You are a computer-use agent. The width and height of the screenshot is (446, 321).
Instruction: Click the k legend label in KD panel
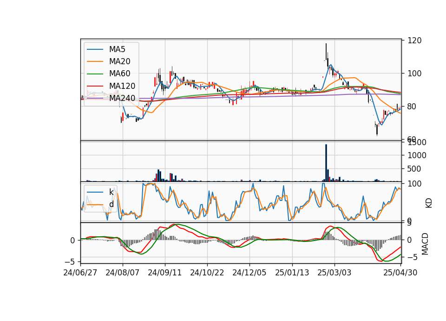pyautogui.click(x=111, y=192)
